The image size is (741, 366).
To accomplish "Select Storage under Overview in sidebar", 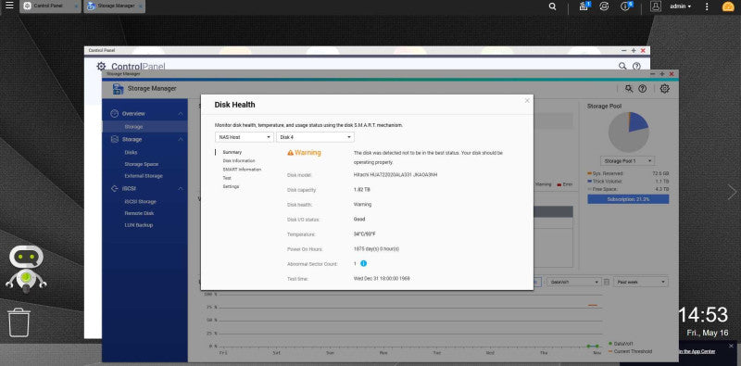I will [x=144, y=127].
